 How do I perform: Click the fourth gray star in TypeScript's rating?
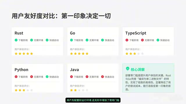[138, 54]
